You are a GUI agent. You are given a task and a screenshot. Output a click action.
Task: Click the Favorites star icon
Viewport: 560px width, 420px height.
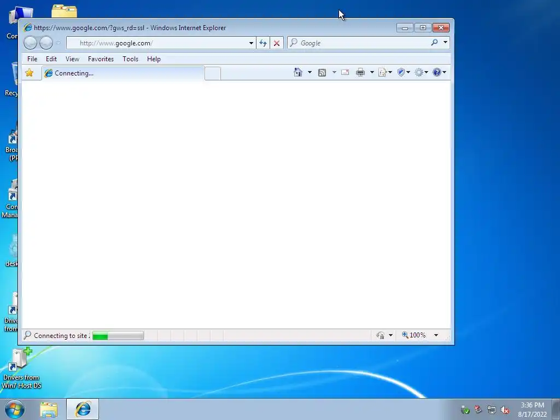tap(30, 73)
